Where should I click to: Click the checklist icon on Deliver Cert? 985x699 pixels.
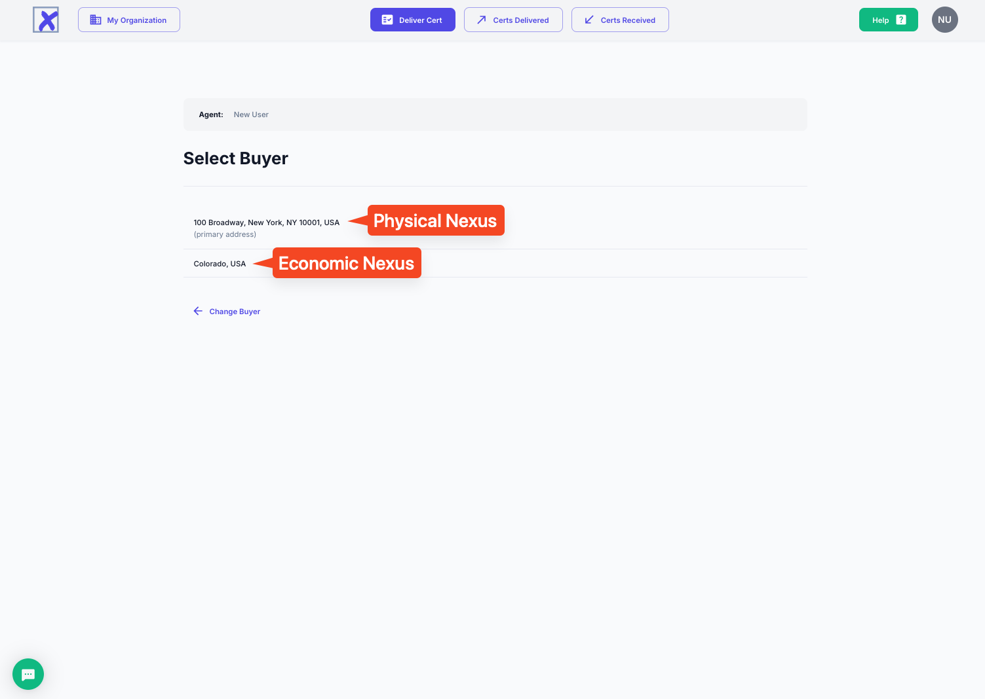pyautogui.click(x=387, y=20)
